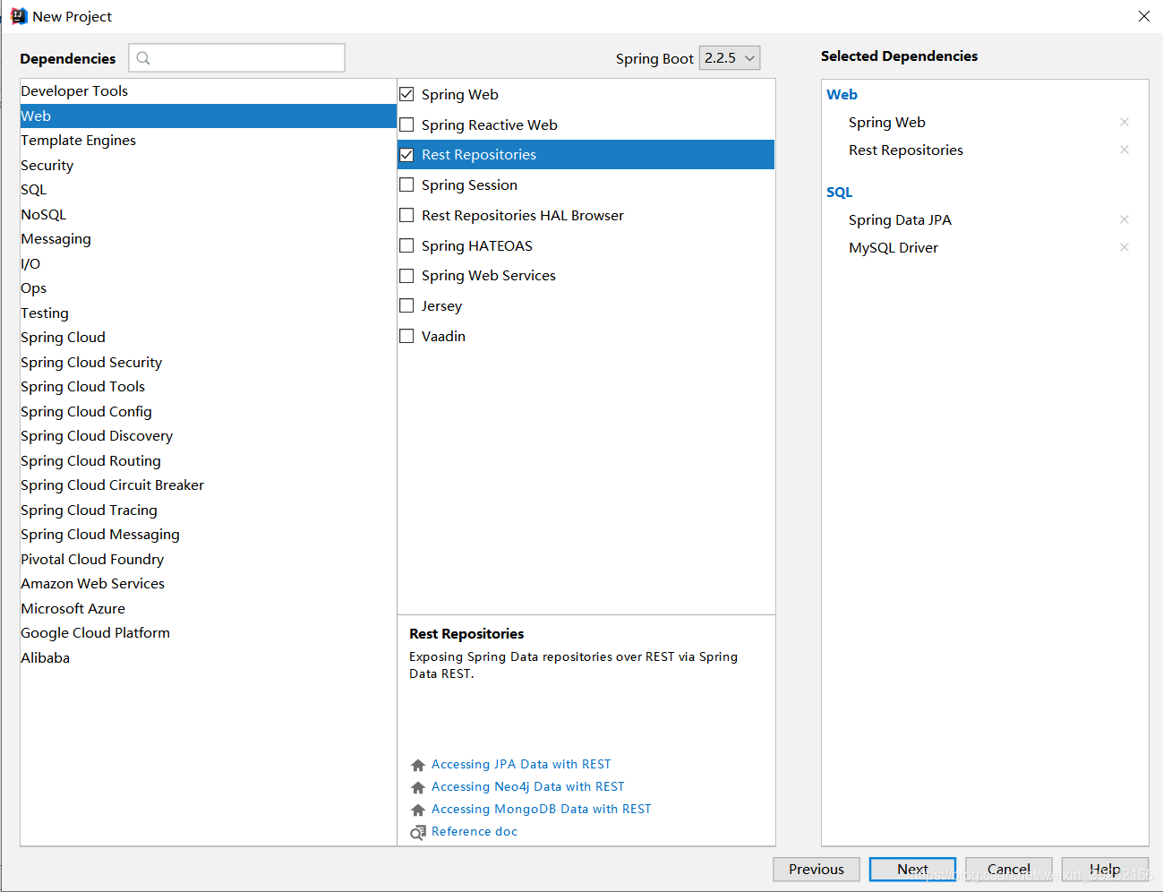
Task: Remove MySQL Driver from selected dependencies
Action: [1125, 247]
